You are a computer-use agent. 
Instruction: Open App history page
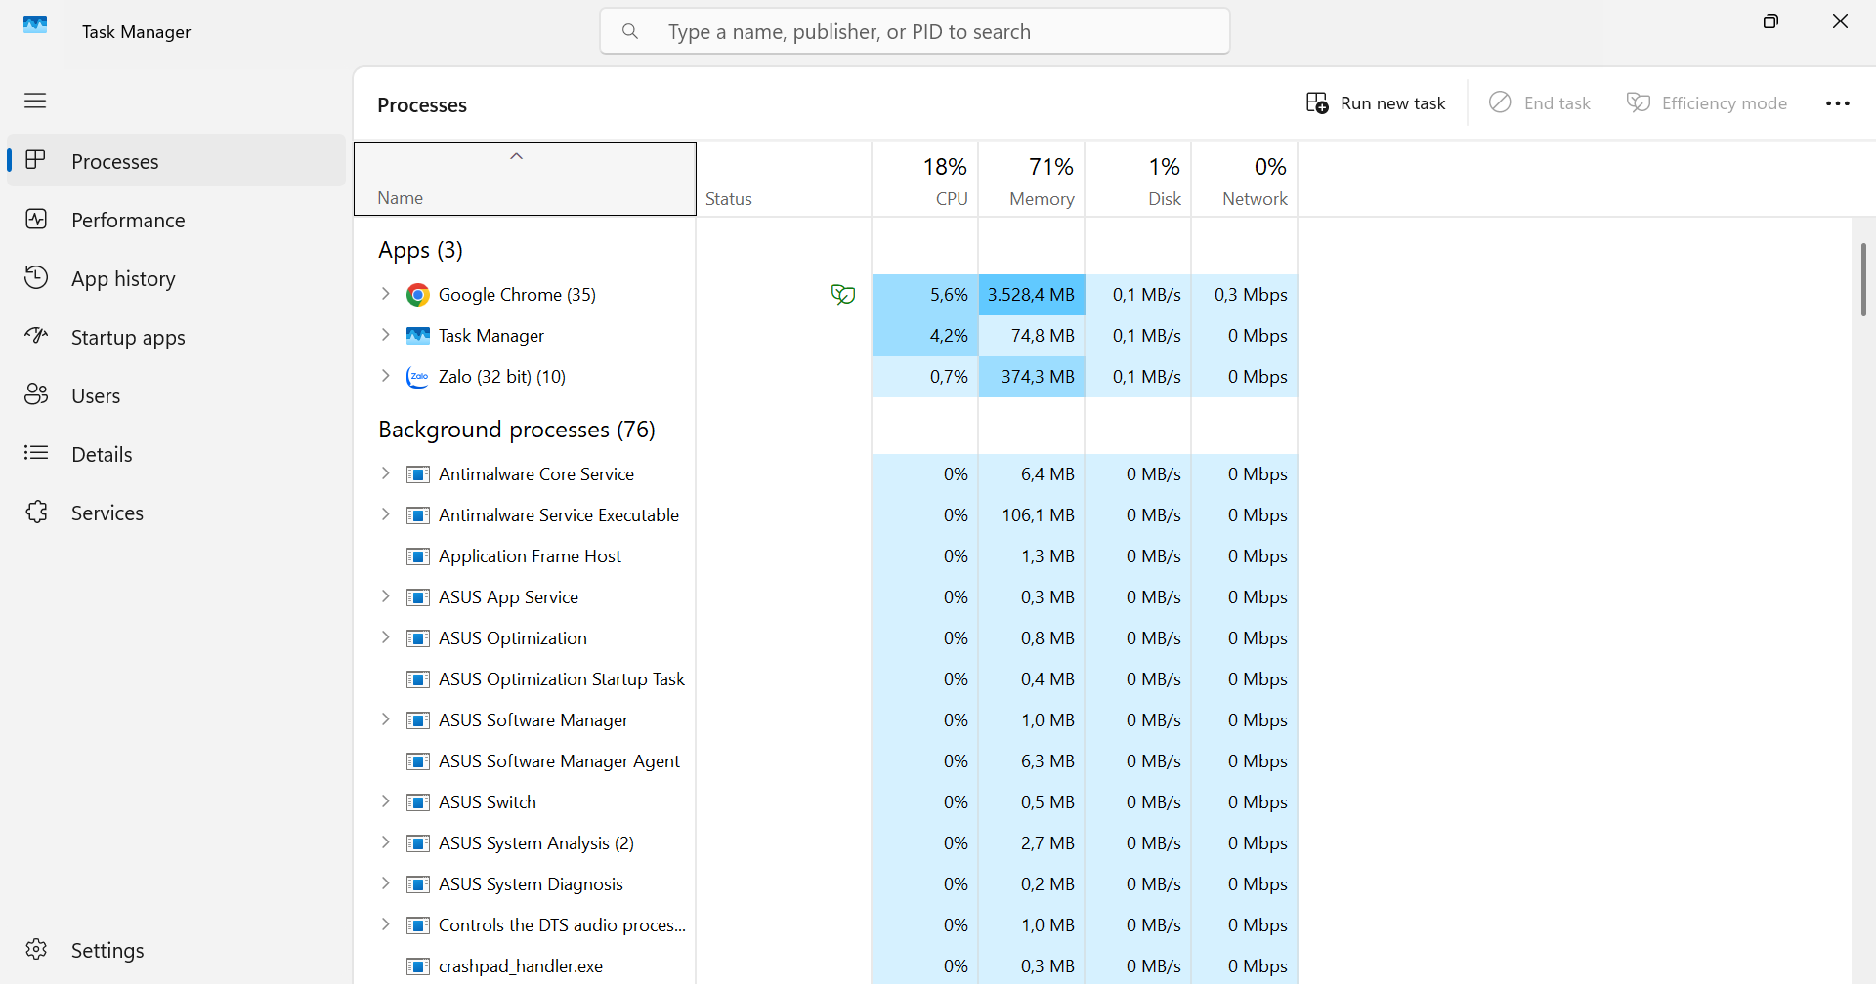[177, 278]
